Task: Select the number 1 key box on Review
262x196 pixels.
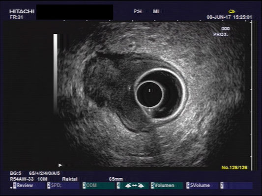Action: coord(15,186)
